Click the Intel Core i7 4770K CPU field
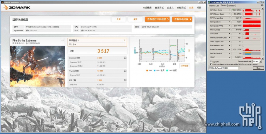 [x=105, y=27]
